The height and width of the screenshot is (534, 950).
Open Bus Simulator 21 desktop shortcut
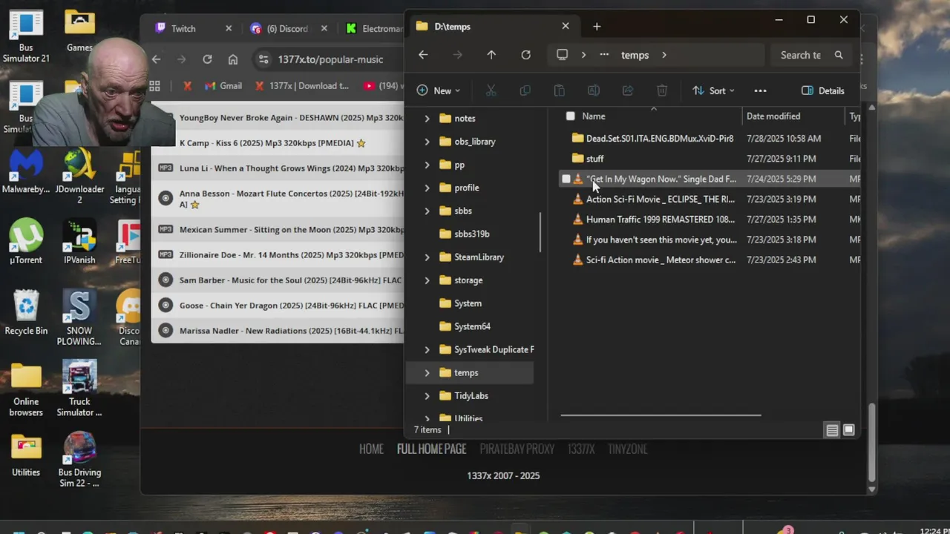coord(26,36)
